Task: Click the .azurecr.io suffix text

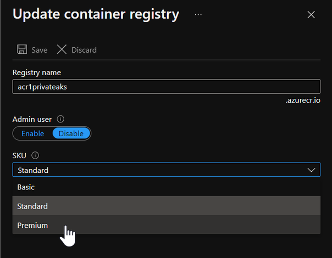Action: [x=303, y=100]
